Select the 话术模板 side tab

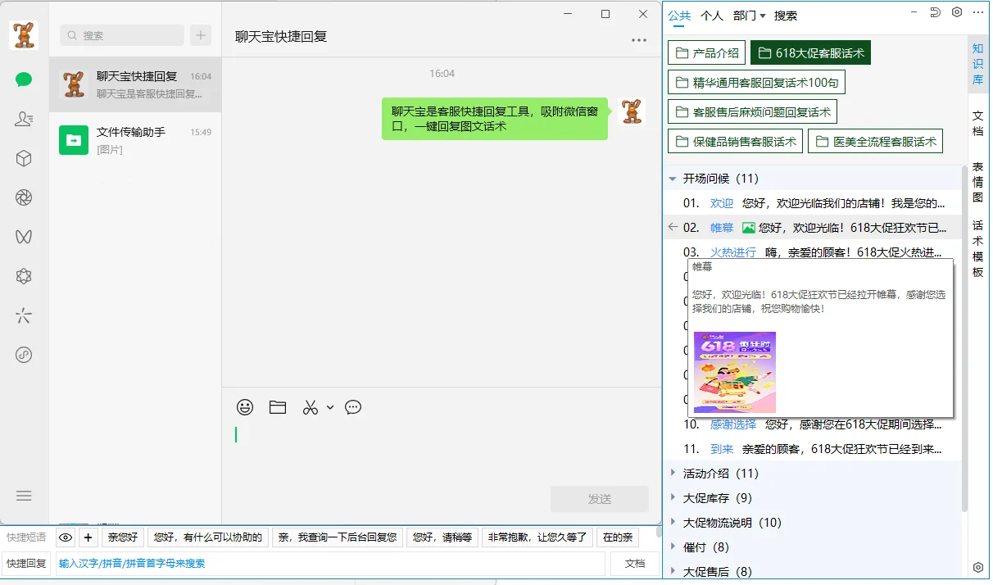[x=978, y=249]
